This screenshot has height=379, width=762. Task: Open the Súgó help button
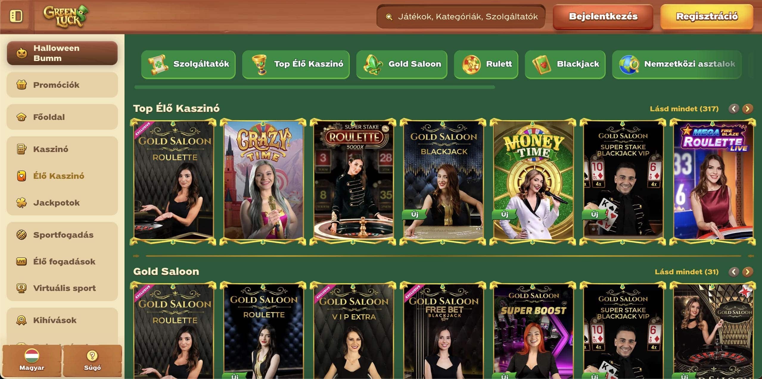[x=92, y=361]
